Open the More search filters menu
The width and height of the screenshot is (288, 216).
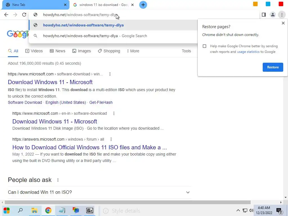pyautogui.click(x=133, y=51)
